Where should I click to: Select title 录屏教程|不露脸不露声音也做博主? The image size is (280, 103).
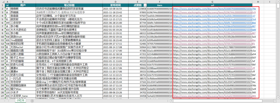click(69, 30)
